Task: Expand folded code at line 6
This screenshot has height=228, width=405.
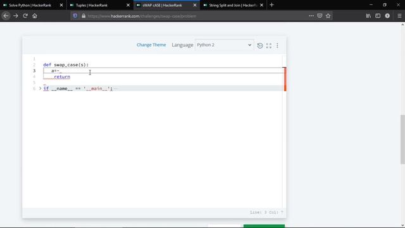Action: point(40,89)
